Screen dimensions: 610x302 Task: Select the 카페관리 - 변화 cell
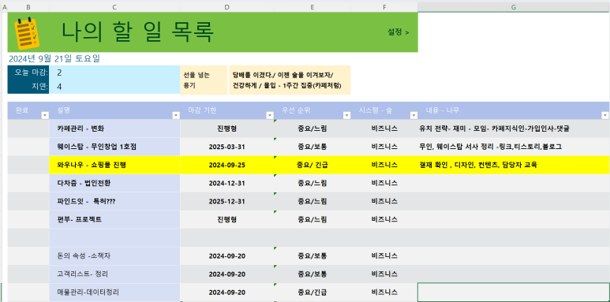point(114,129)
